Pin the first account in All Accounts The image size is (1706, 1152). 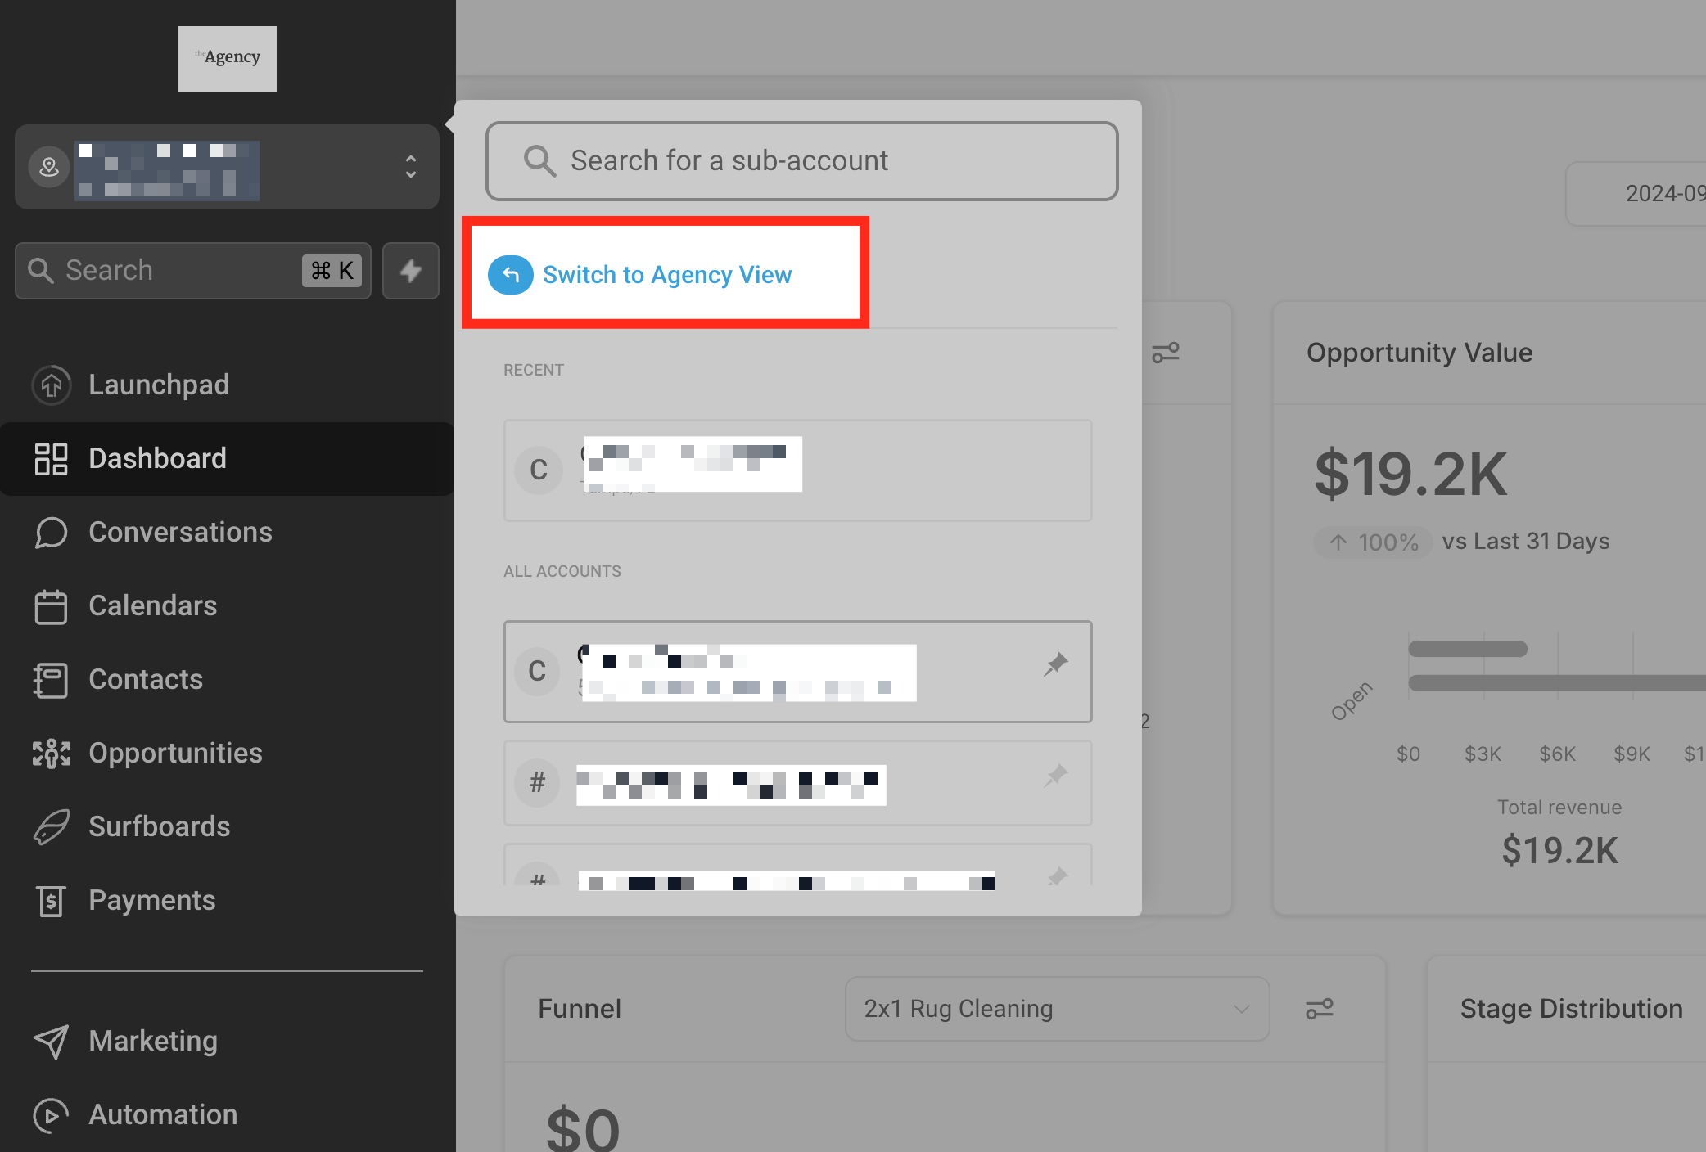(x=1056, y=664)
